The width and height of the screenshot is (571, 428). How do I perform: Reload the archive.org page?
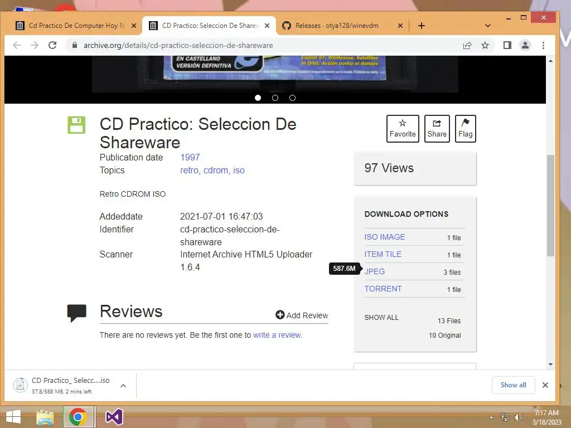[52, 45]
